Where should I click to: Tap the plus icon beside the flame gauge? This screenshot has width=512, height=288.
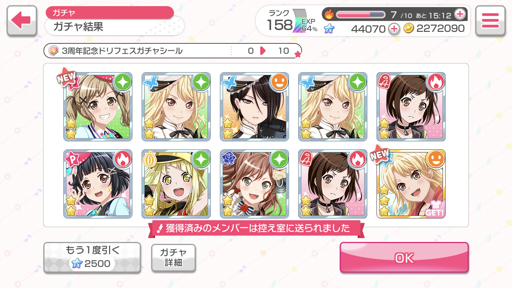(x=459, y=15)
